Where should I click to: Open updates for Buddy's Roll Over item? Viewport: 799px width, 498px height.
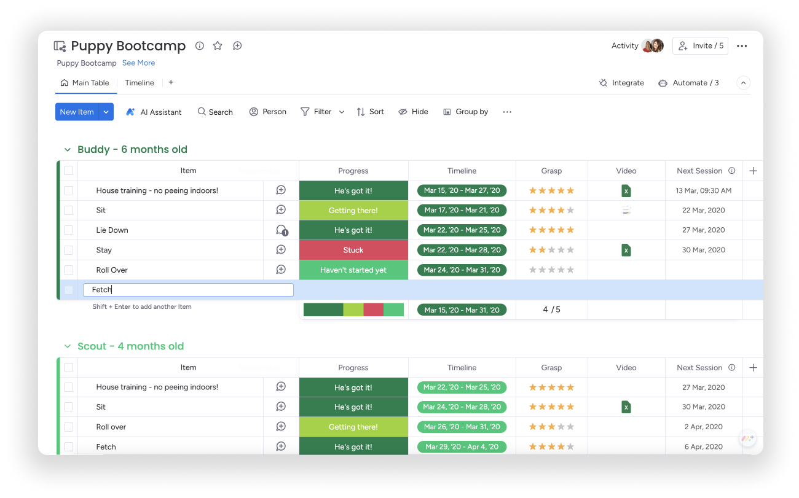click(281, 270)
